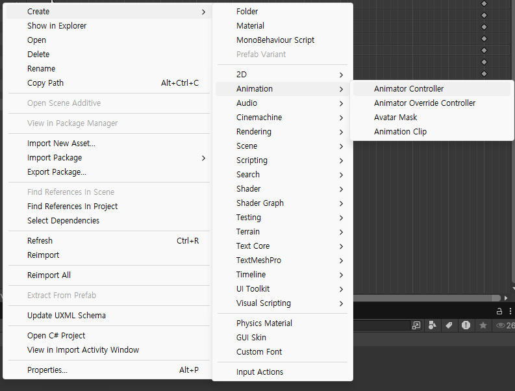Choose Export Package...
This screenshot has width=515, height=391.
click(108, 172)
